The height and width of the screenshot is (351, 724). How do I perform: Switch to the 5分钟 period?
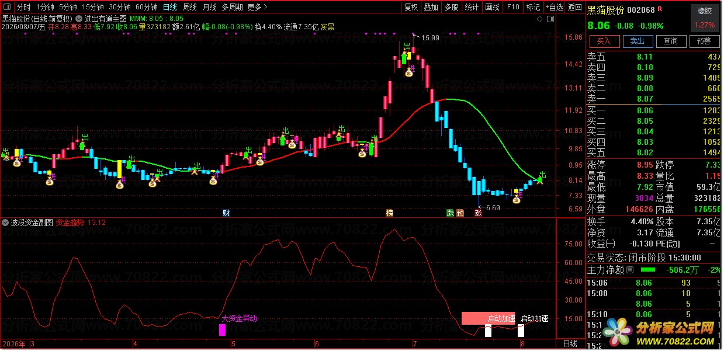[68, 7]
